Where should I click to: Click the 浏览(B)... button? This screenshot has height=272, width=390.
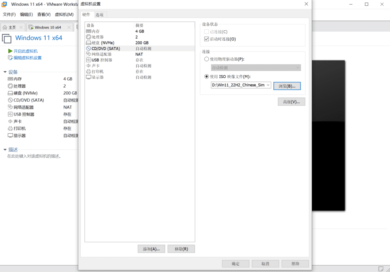[x=287, y=86]
